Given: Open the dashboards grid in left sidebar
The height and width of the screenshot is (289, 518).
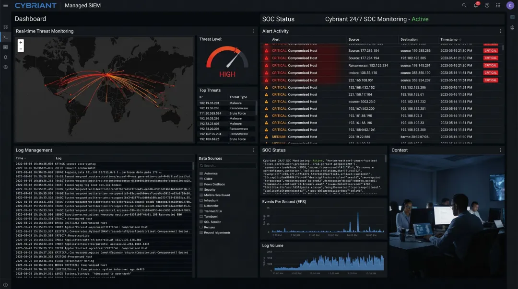Looking at the screenshot, I should click(6, 27).
